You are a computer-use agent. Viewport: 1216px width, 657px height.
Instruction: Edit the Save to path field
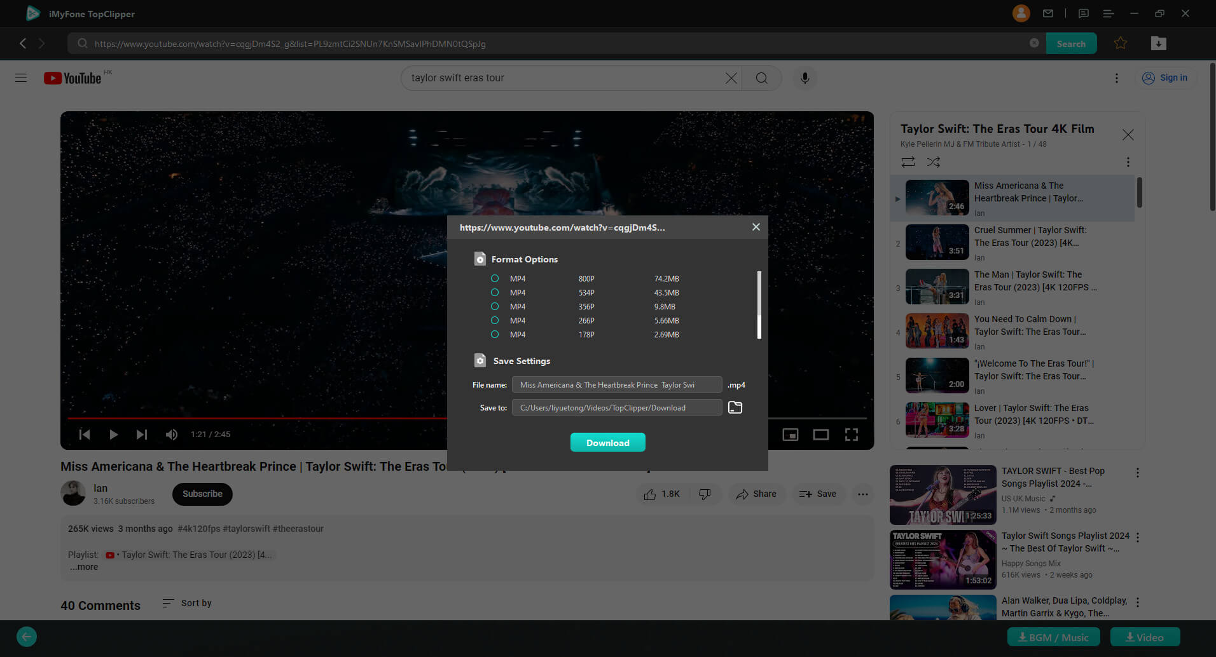[617, 408]
